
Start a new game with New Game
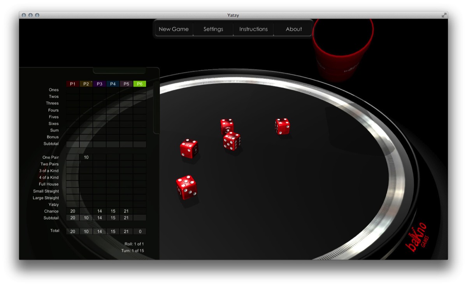pyautogui.click(x=174, y=29)
